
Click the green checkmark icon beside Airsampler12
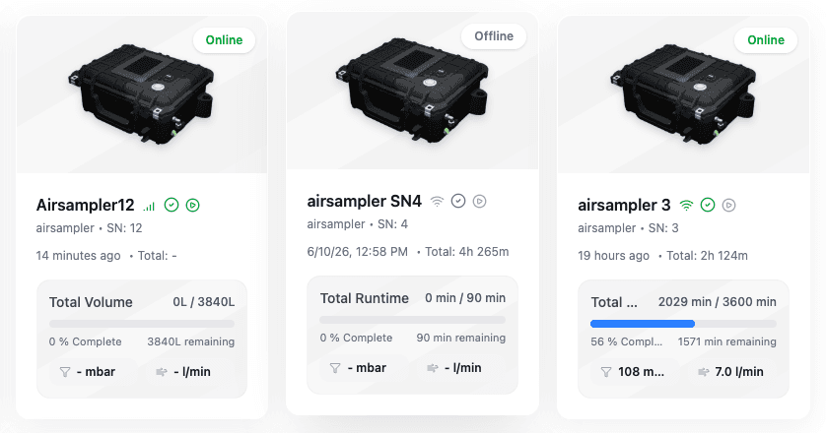pos(172,206)
